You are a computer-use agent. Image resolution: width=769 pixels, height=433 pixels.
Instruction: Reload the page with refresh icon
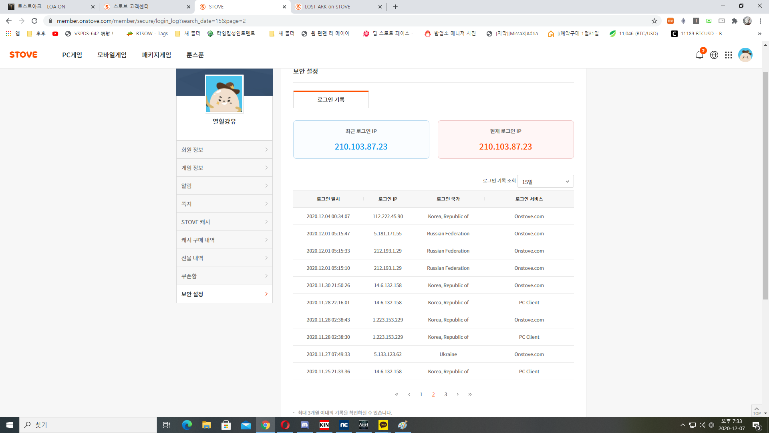pos(34,21)
